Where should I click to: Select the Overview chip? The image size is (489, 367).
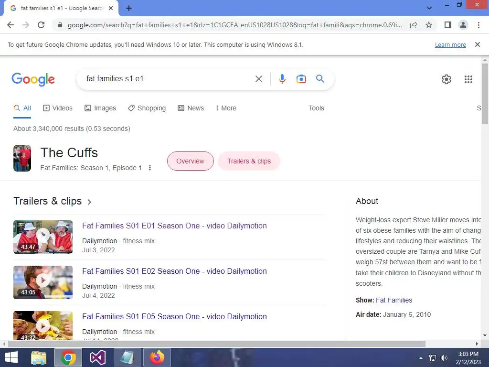coord(190,161)
